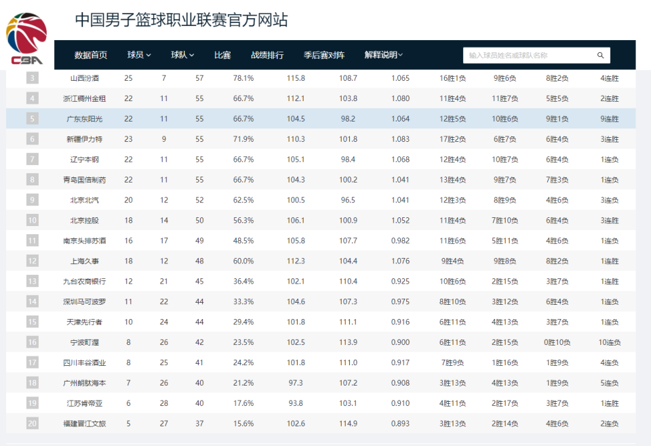Click 0胜10负 record in 宁波町渥 row

557,343
